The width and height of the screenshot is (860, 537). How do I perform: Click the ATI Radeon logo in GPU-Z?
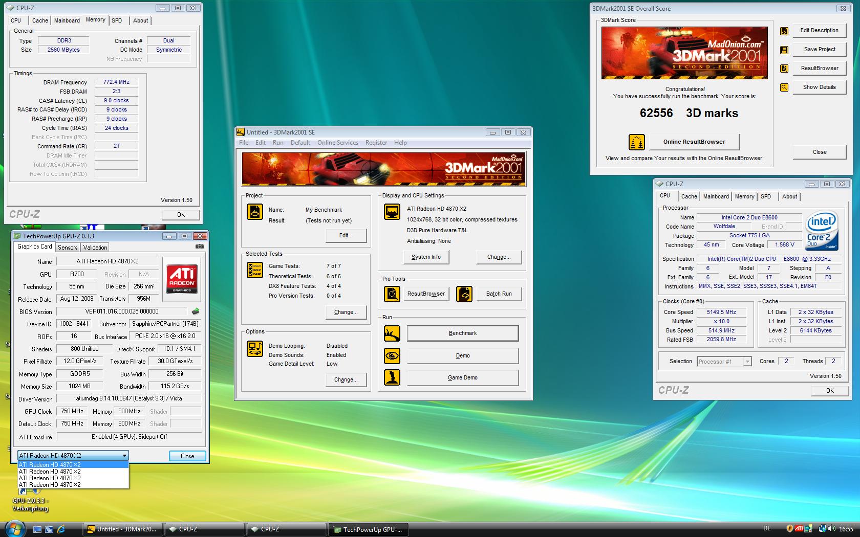tap(182, 279)
